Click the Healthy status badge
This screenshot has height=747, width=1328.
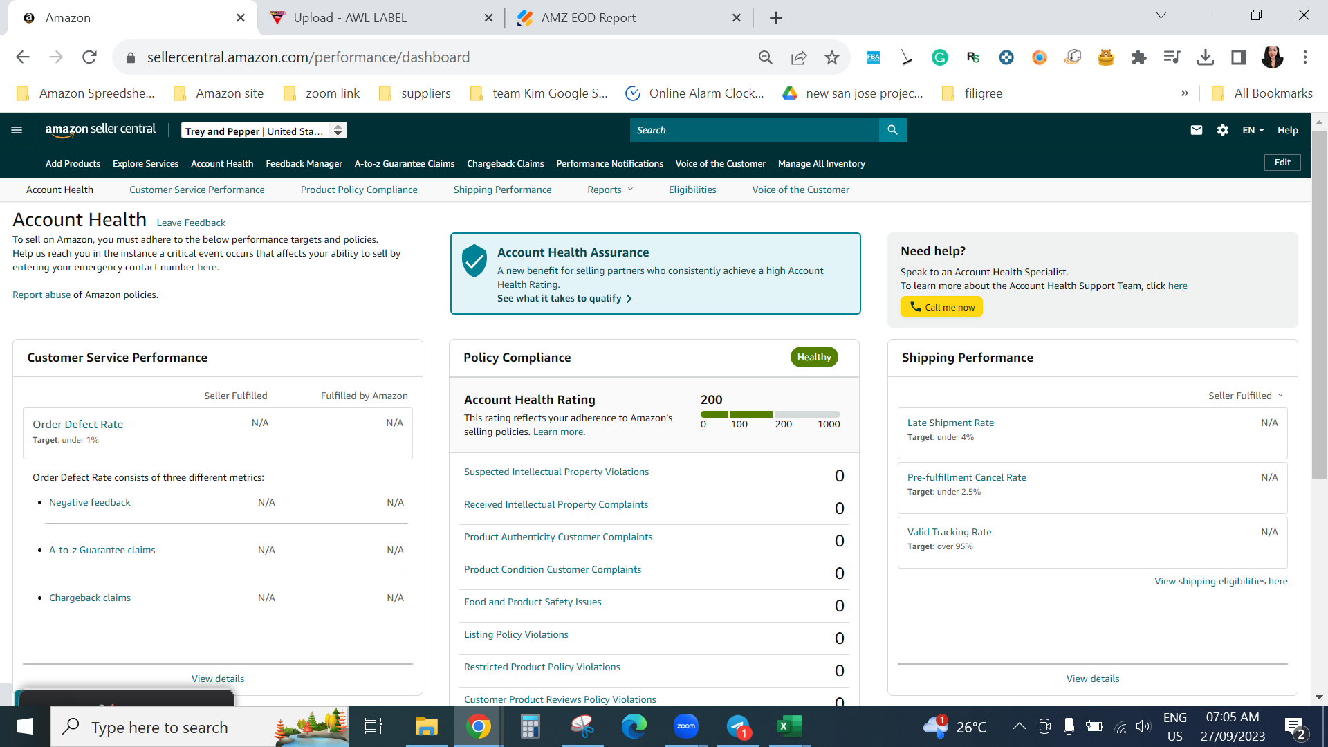tap(814, 357)
